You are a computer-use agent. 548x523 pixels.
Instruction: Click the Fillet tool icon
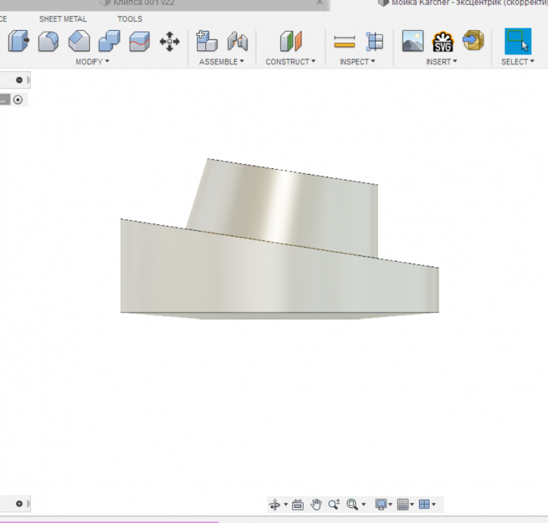pyautogui.click(x=49, y=42)
